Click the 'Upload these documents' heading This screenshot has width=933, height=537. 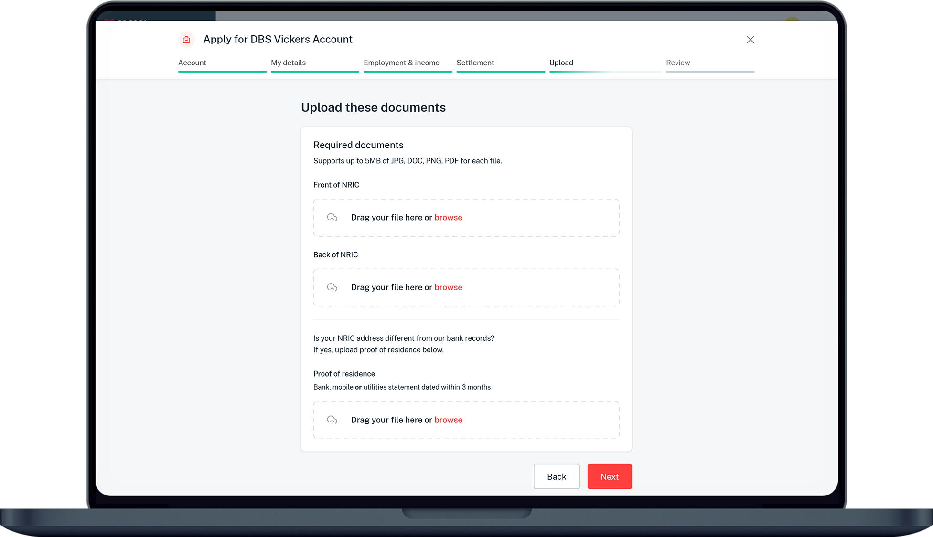pyautogui.click(x=373, y=107)
